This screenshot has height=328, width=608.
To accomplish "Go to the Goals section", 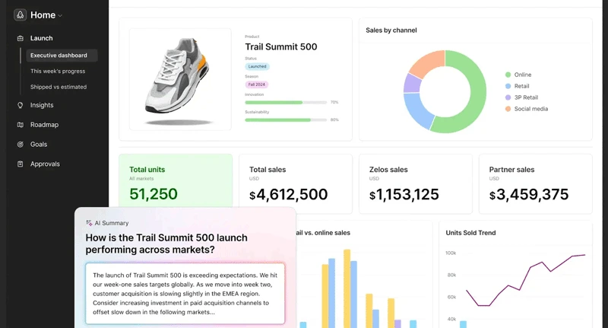I will click(39, 145).
